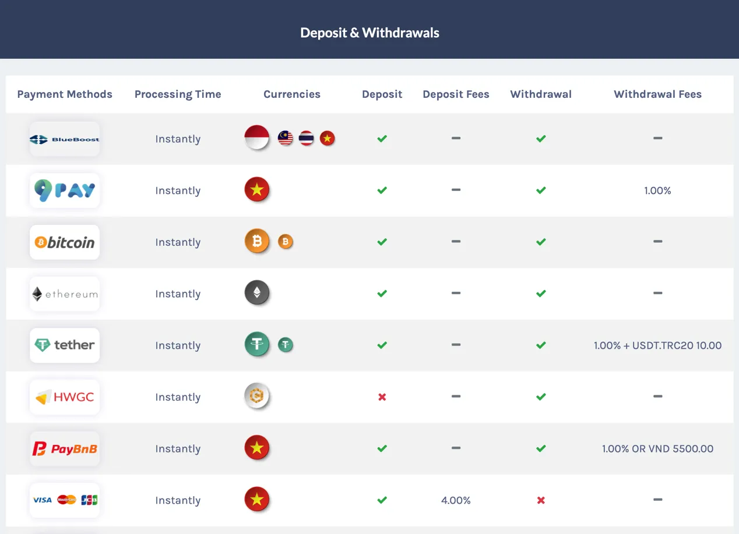Click the Deposit Fees column header

[x=456, y=94]
